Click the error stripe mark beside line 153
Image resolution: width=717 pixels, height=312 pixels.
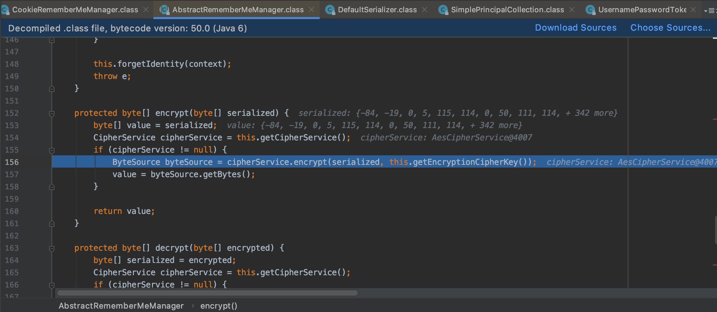pyautogui.click(x=715, y=119)
